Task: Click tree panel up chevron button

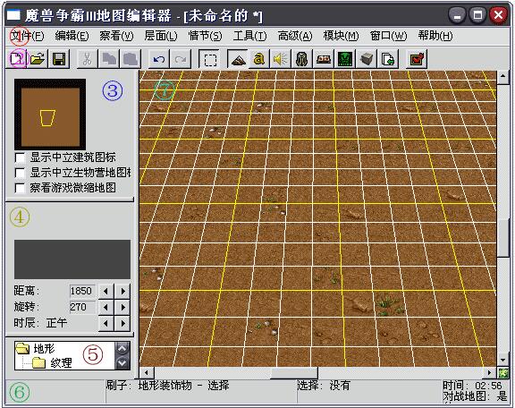Action: [x=122, y=348]
